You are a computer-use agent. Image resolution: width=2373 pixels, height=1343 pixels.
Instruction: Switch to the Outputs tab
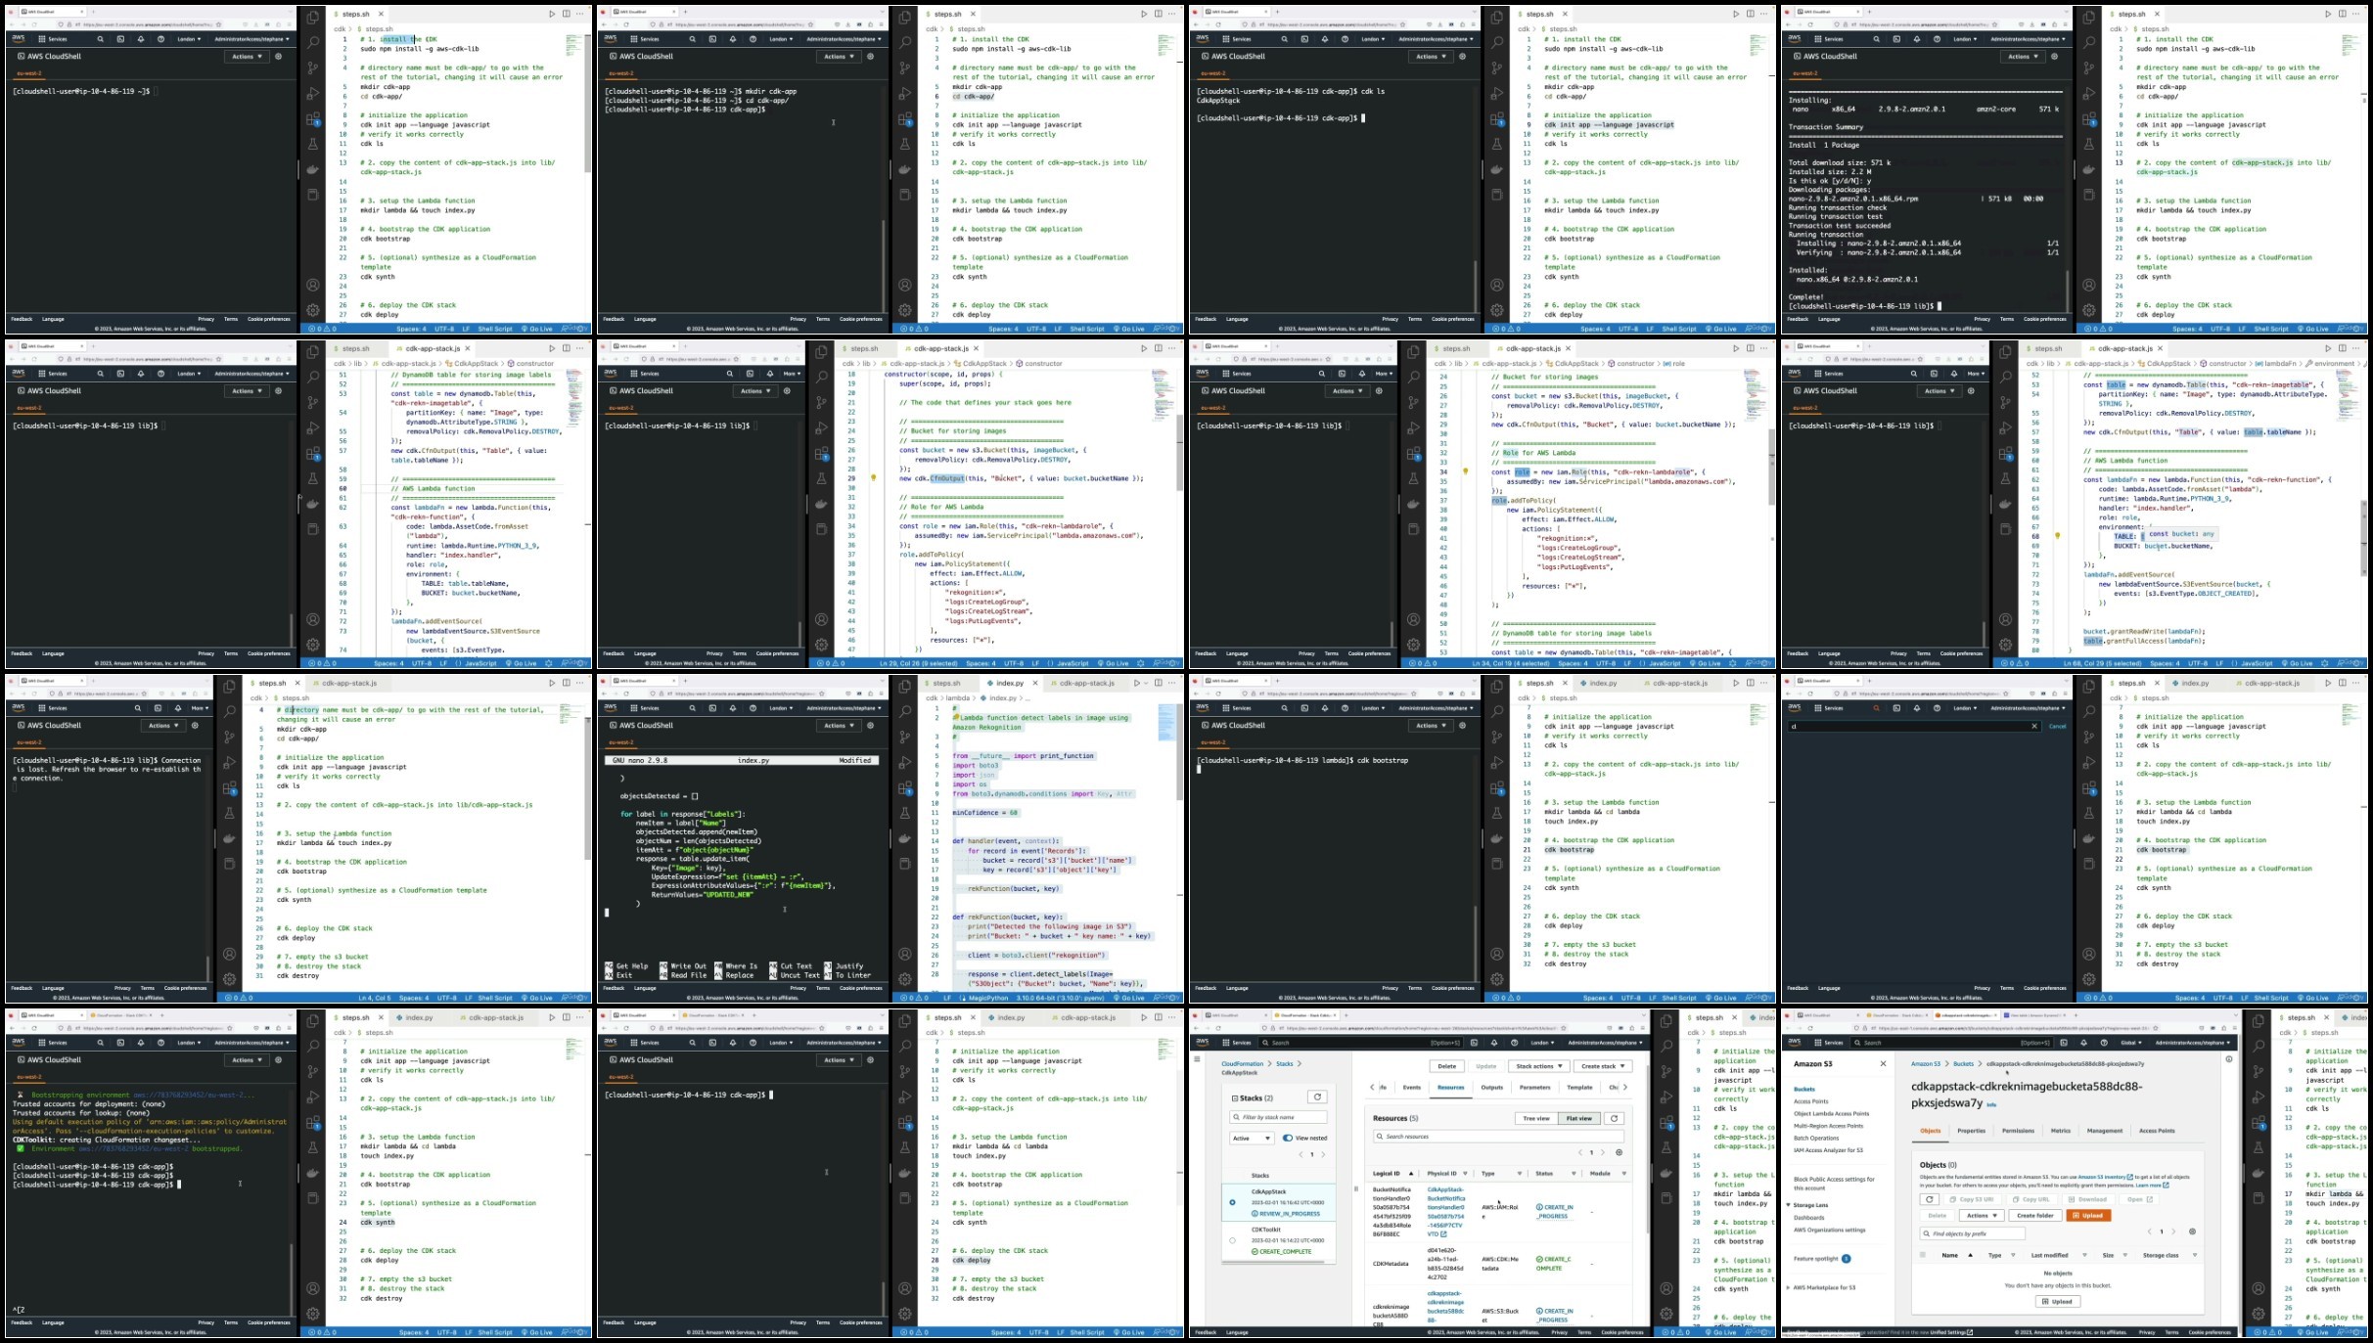[x=1491, y=1087]
